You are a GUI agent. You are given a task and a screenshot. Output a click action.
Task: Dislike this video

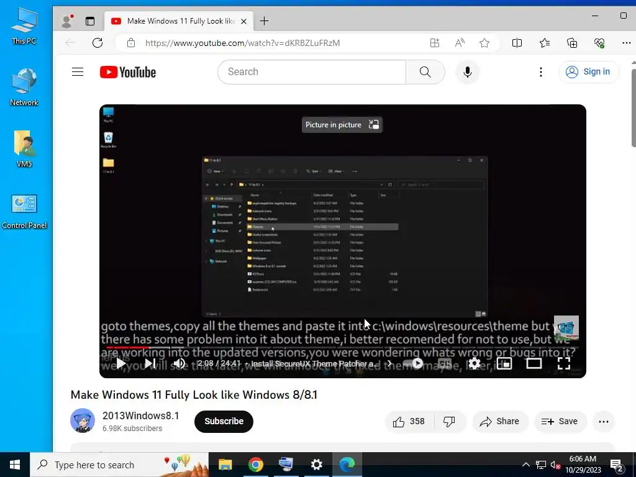point(450,422)
